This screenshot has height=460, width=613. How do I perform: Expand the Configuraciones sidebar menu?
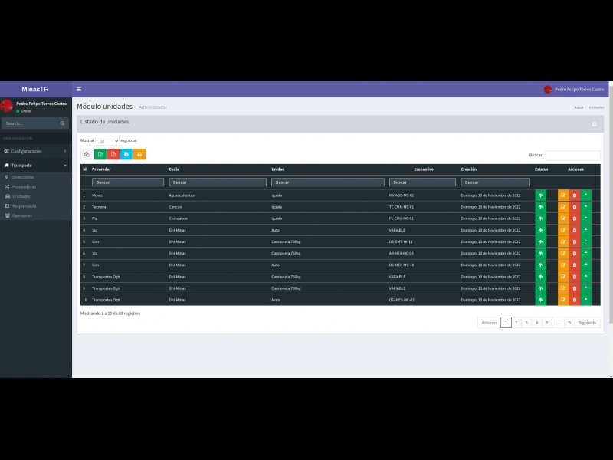35,151
